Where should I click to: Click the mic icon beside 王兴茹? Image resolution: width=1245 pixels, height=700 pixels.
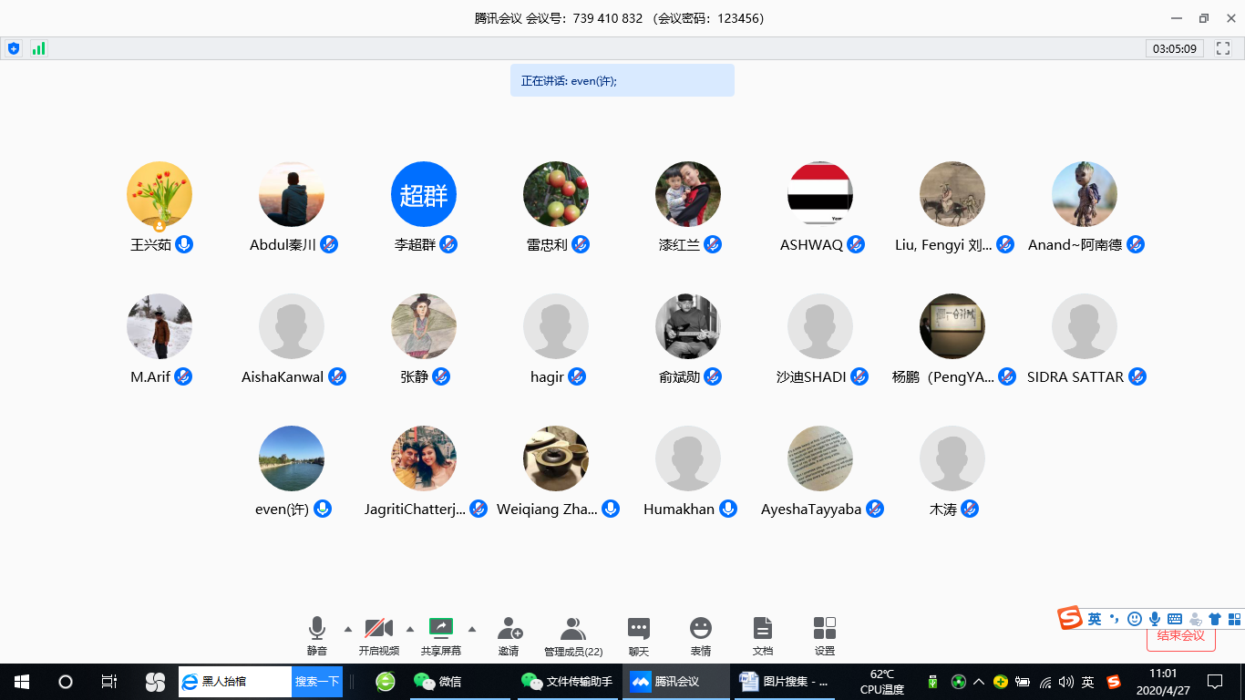click(184, 244)
